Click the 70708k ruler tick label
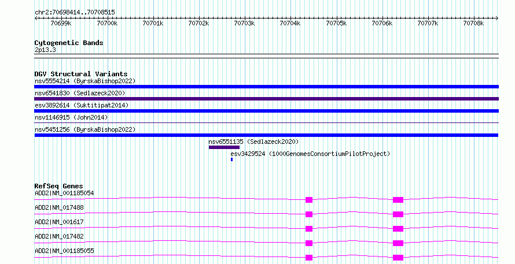Screen dimensions: 515x264 pyautogui.click(x=473, y=23)
